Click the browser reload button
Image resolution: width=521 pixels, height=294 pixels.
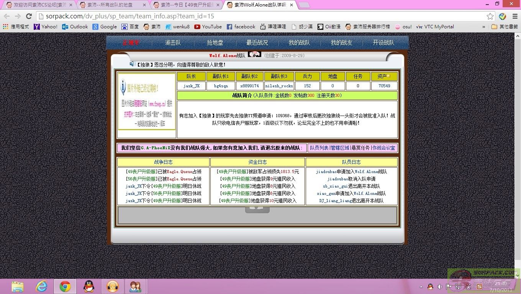[29, 16]
